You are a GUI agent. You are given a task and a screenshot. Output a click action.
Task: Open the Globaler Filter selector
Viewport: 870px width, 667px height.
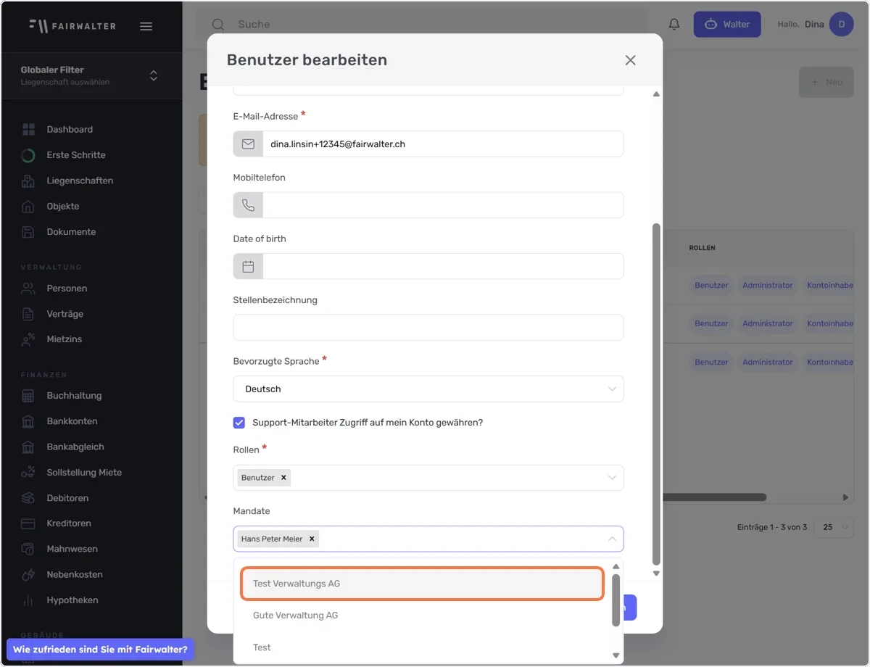pyautogui.click(x=91, y=75)
